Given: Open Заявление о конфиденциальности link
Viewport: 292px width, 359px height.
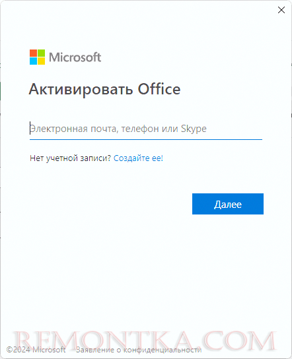Looking at the screenshot, I should point(139,350).
